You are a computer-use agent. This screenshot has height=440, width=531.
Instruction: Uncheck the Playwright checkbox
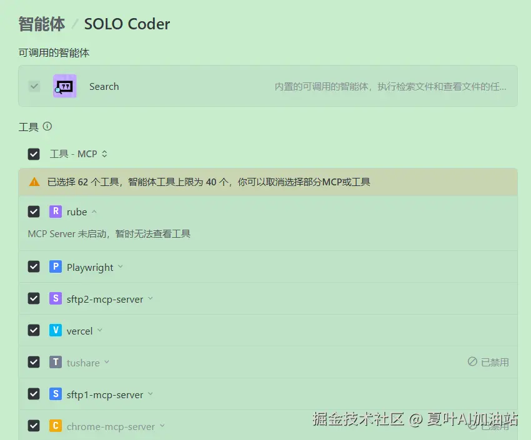34,266
